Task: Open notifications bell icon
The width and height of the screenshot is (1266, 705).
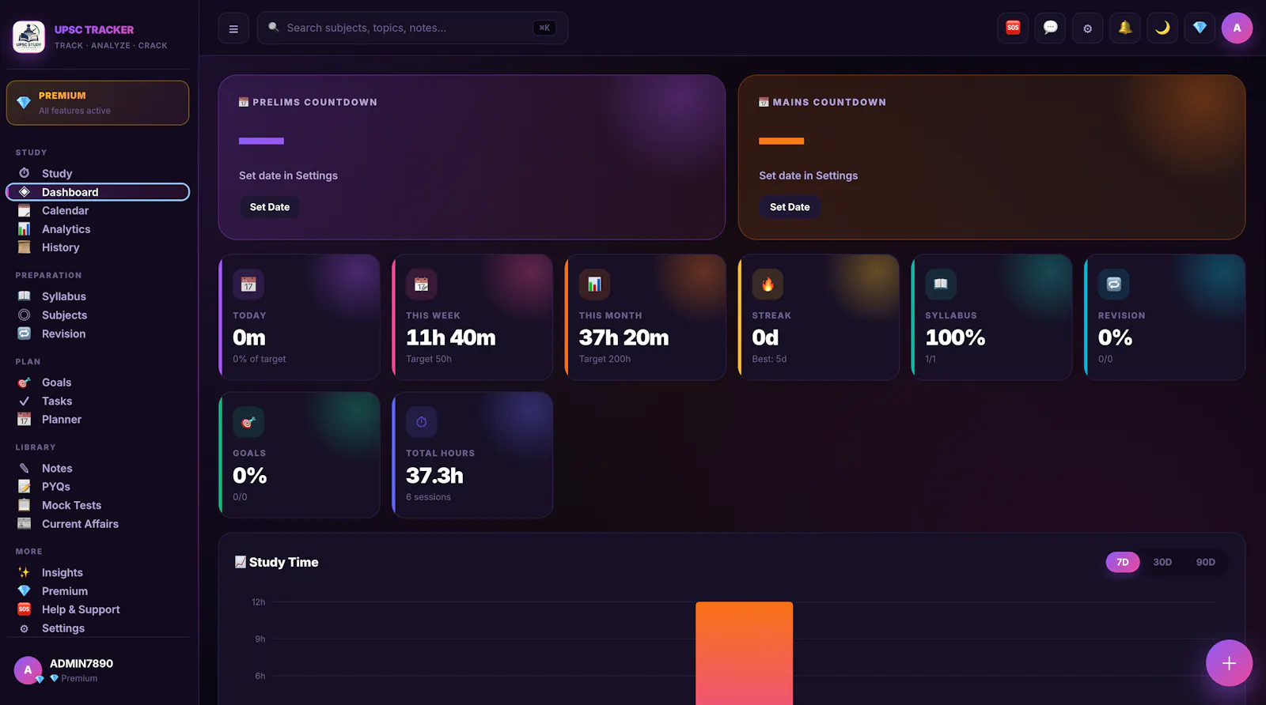Action: (x=1125, y=28)
